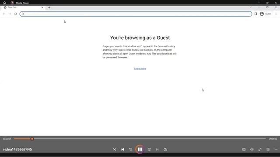Screen dimensions: 280x157
Task: Open a new browser tab
Action: coord(49,7)
